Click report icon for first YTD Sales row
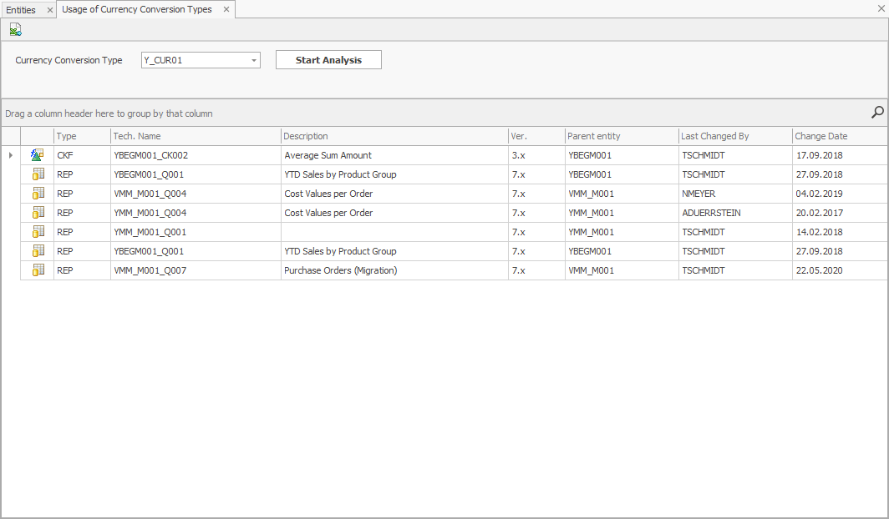Image resolution: width=889 pixels, height=519 pixels. pyautogui.click(x=38, y=174)
